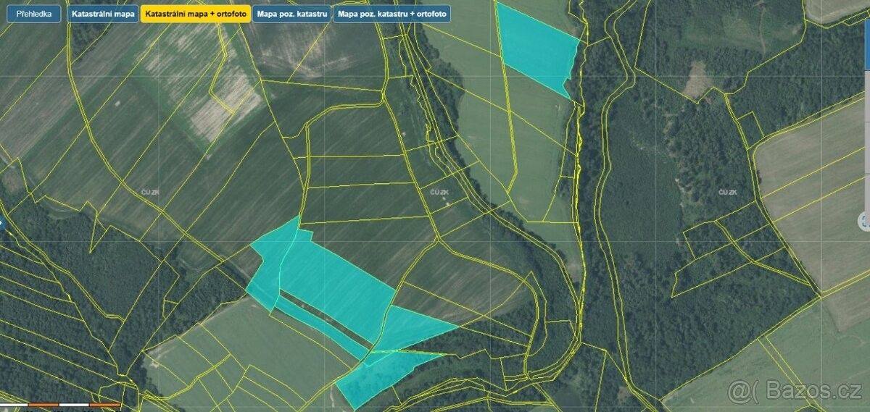This screenshot has height=412, width=870.
Task: Select the Katastrální mapa + ortofoto tab
Action: click(195, 14)
